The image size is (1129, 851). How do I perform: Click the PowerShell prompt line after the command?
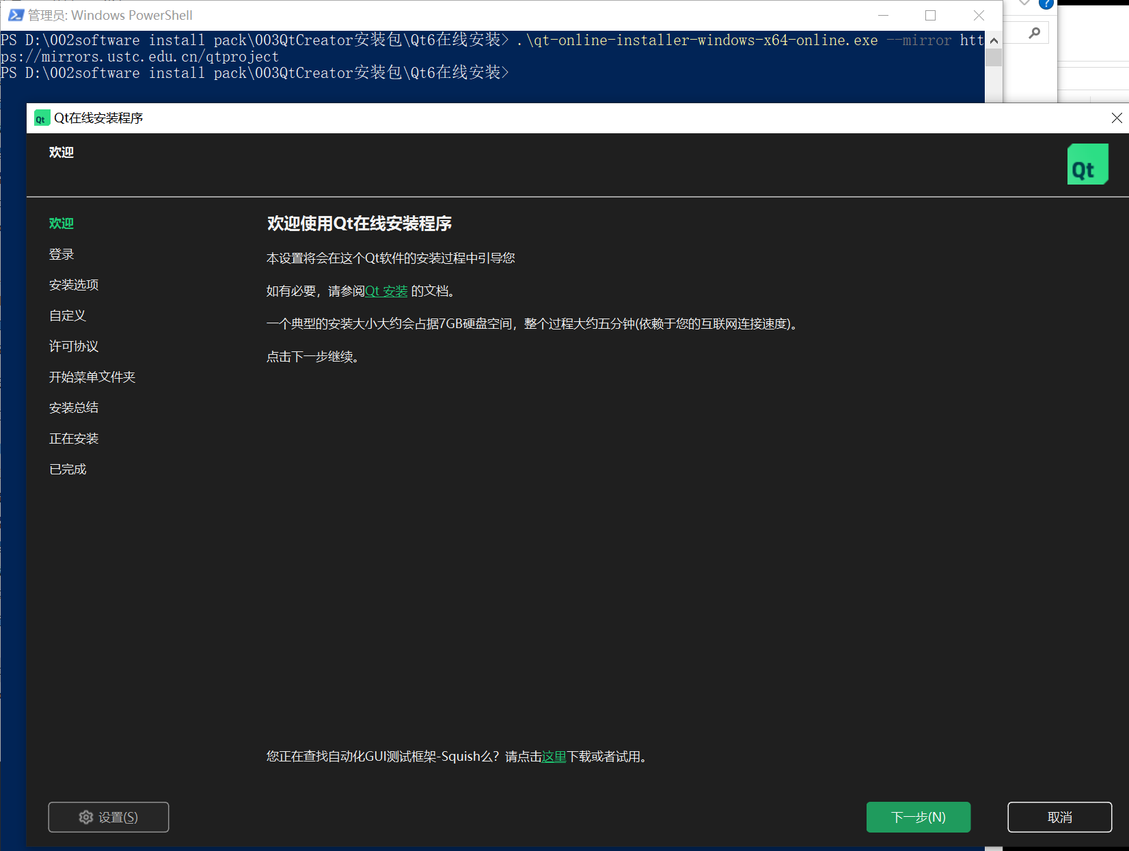click(x=255, y=72)
